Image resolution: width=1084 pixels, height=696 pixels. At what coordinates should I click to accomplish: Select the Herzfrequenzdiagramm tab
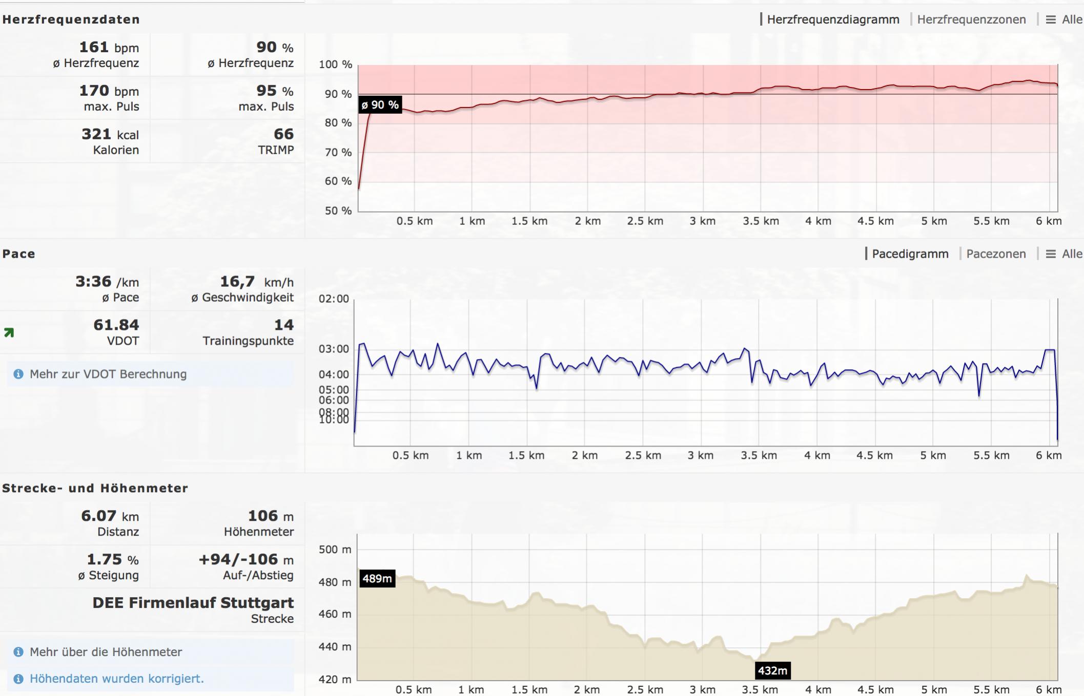tap(833, 19)
